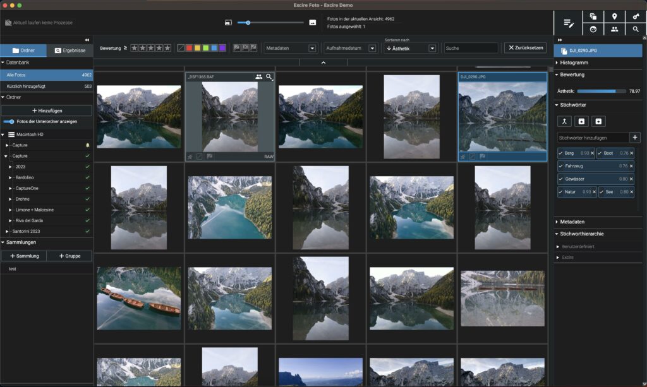
Task: Filter by purple color label
Action: pos(222,48)
